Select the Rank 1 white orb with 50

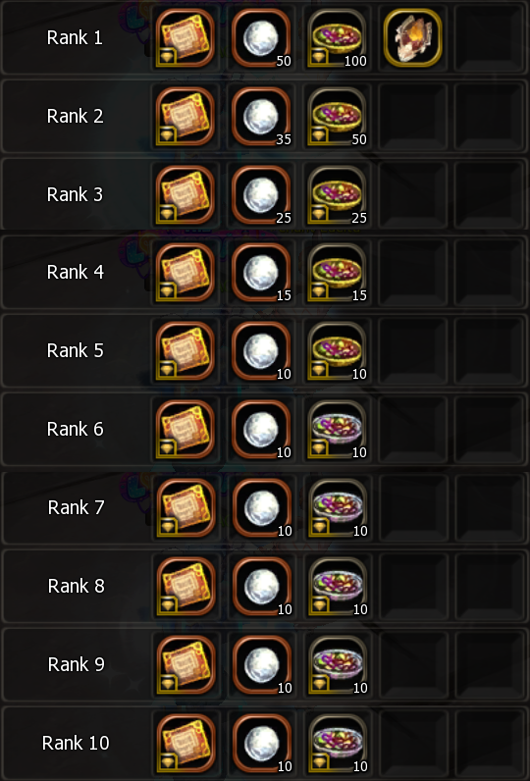[x=261, y=38]
